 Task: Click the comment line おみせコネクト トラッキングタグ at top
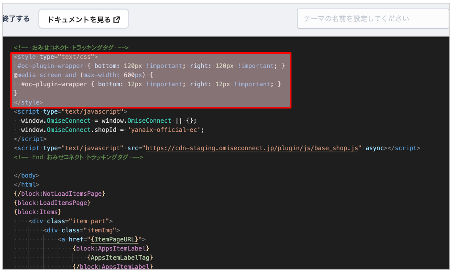[x=71, y=48]
